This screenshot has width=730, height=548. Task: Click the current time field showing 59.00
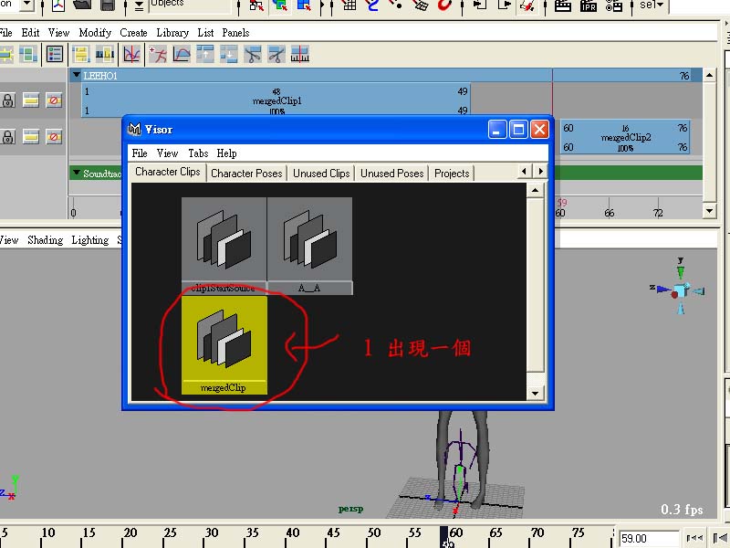(649, 539)
